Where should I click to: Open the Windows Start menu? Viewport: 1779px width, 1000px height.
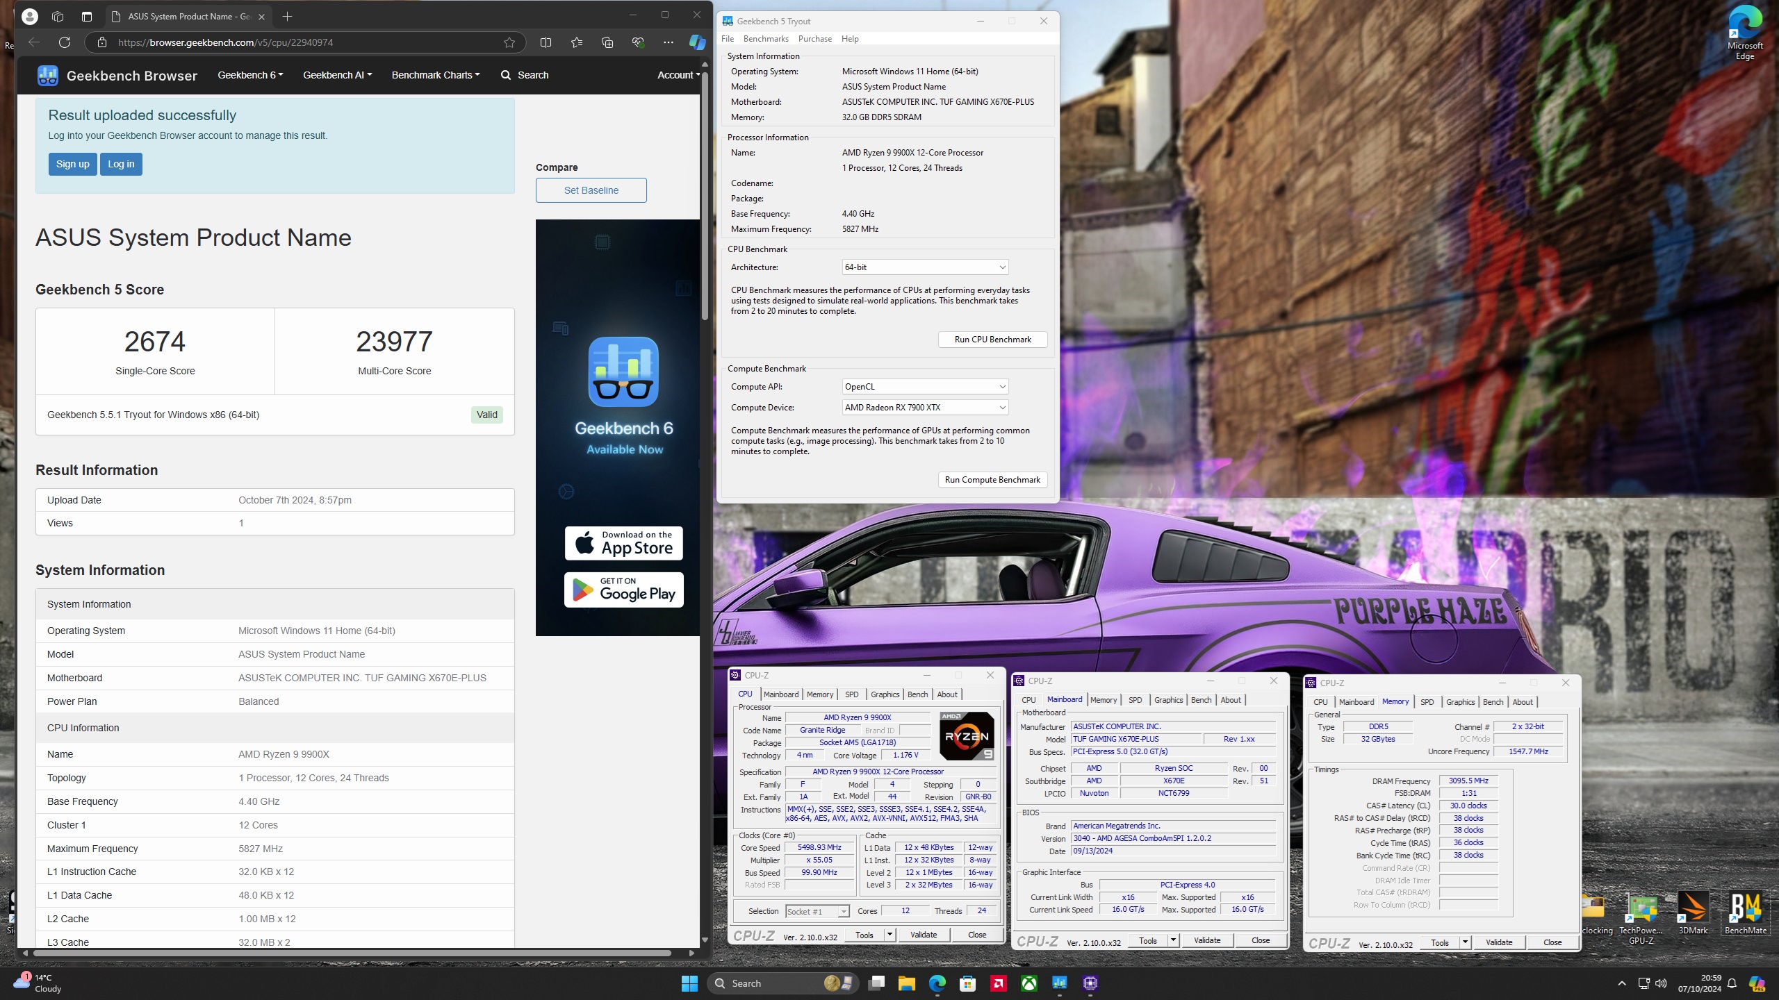point(689,983)
